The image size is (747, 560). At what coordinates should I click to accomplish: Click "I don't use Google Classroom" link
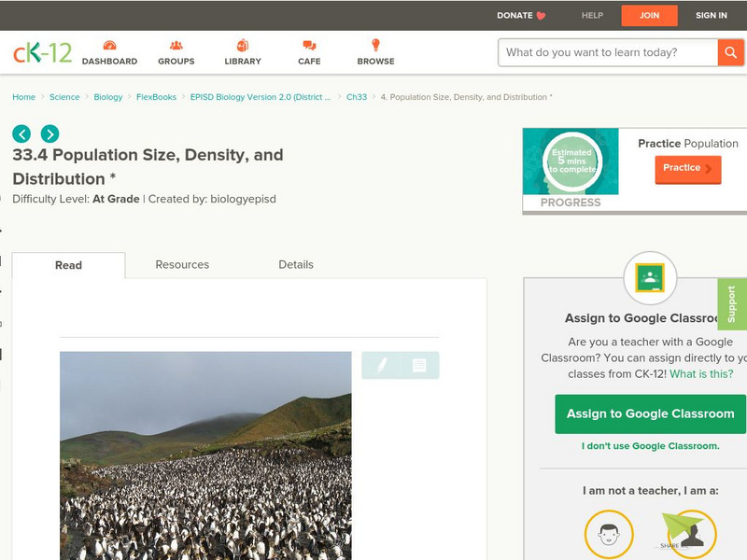650,446
